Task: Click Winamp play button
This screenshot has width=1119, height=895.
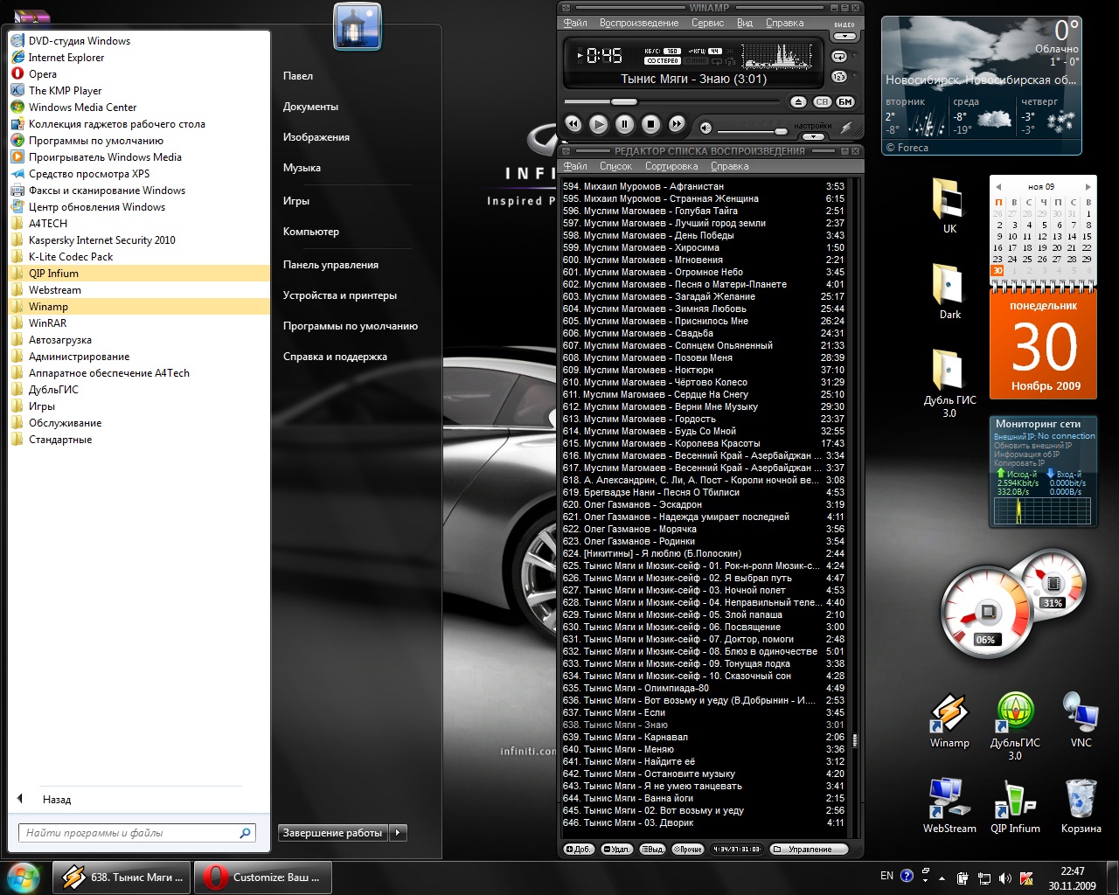Action: 599,124
